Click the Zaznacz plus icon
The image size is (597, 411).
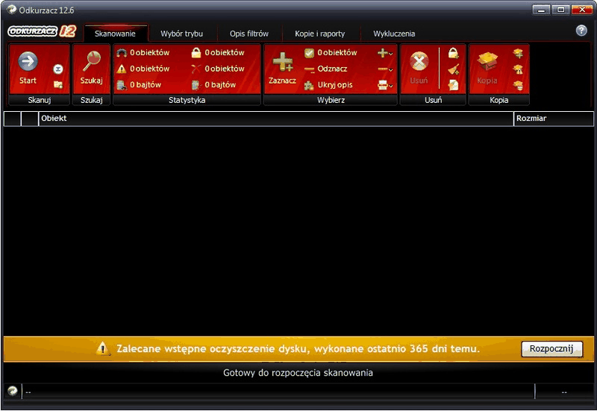pyautogui.click(x=283, y=62)
